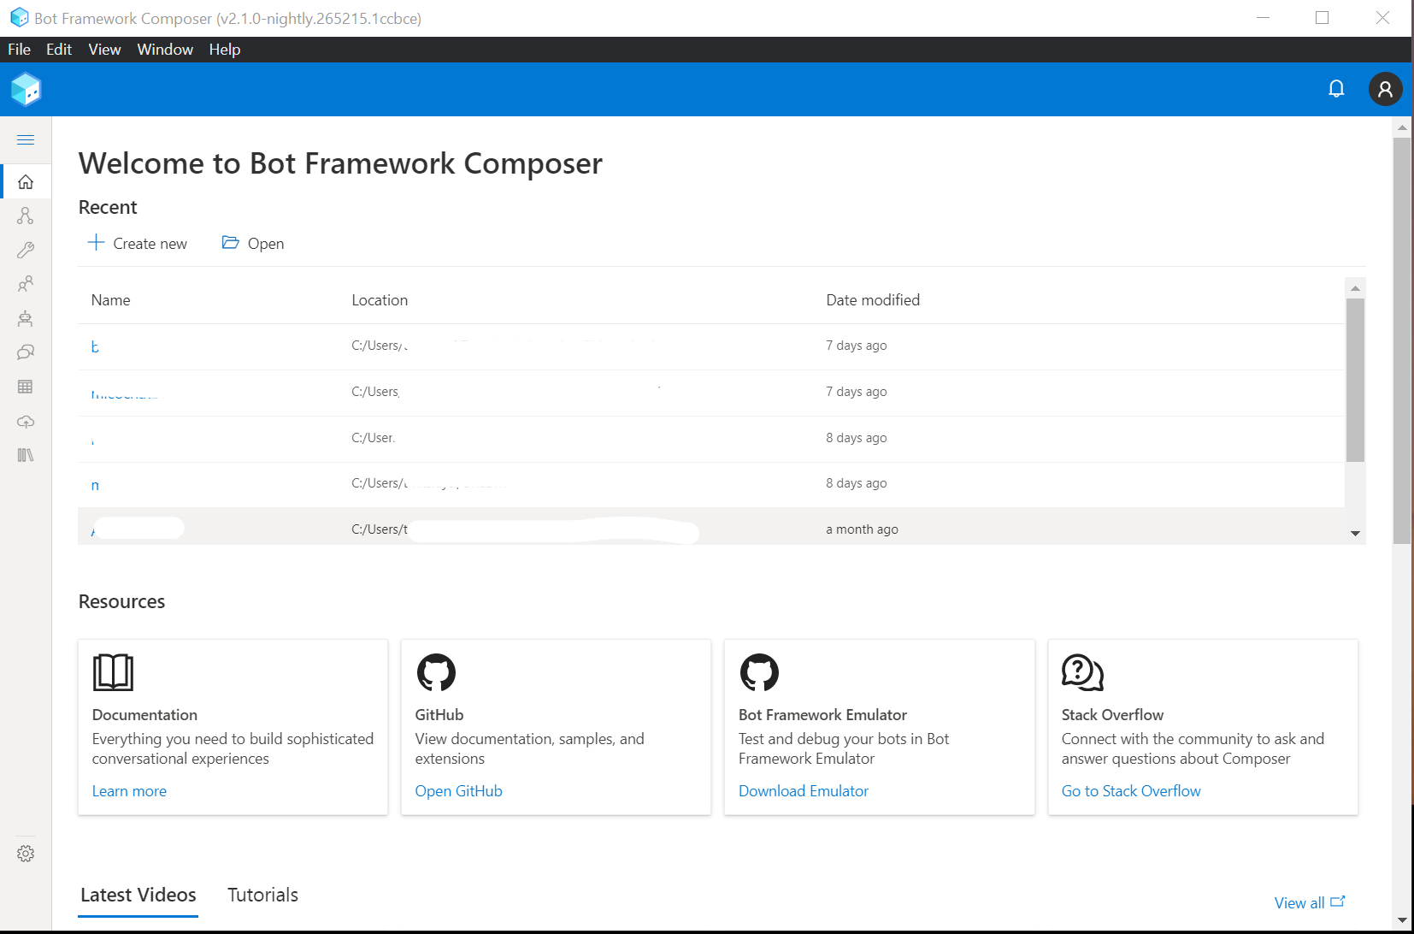Open the Package manager library icon
The image size is (1414, 934).
point(26,455)
